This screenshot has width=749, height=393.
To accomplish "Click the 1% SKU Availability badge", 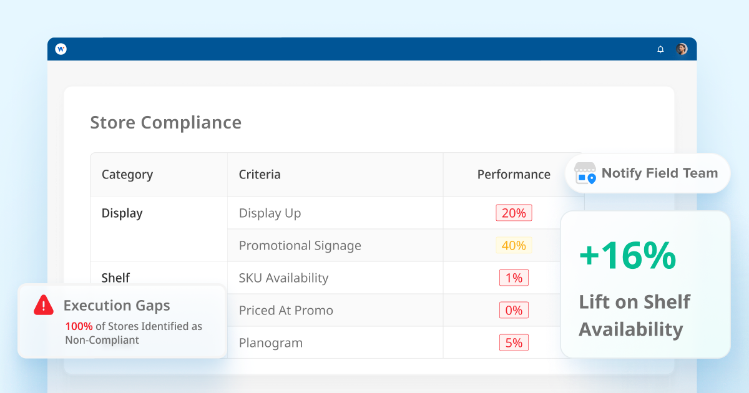I will pos(514,278).
